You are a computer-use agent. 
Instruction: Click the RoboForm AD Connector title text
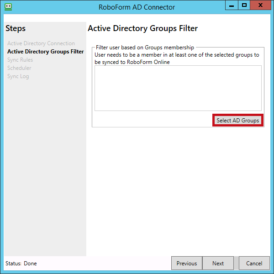coord(137,7)
